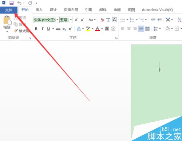The image size is (182, 141).
Task: Expand the font color dropdown arrow
Action: (102, 29)
